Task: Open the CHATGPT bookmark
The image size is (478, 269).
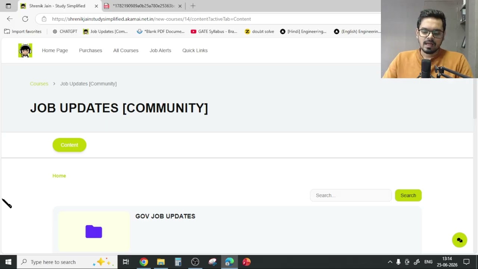Action: 65,31
